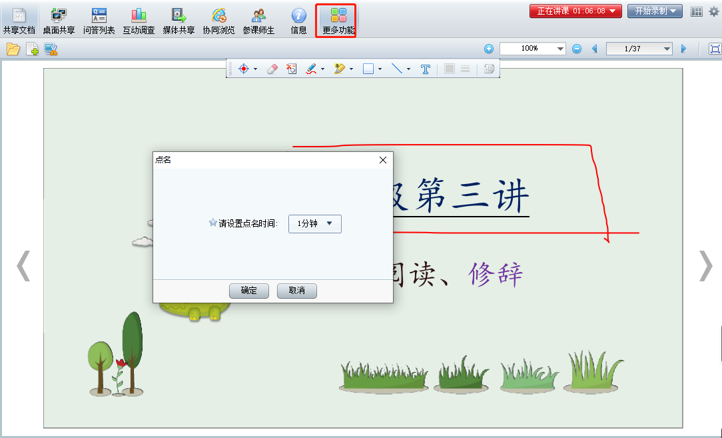Cancel the roll call with 取消
The width and height of the screenshot is (722, 438).
(297, 291)
